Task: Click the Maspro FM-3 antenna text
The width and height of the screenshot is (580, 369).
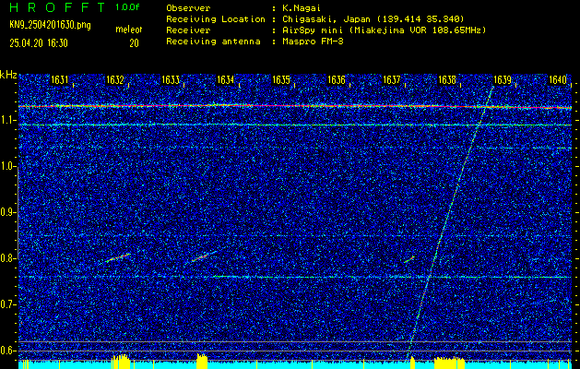Action: [313, 42]
